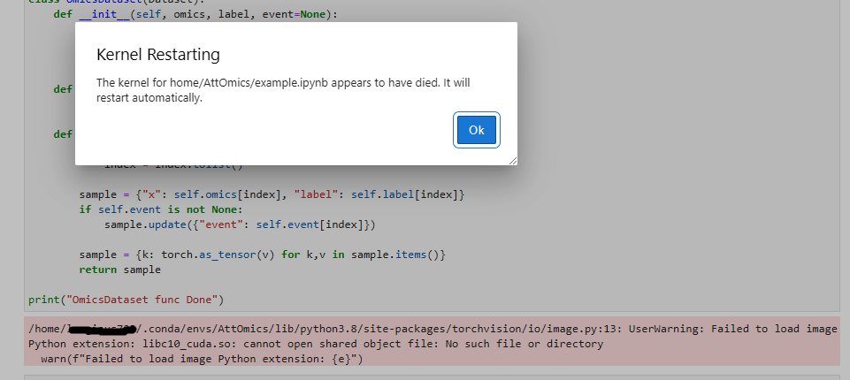
Task: Place cursor in the def __init__ line
Action: pos(195,14)
